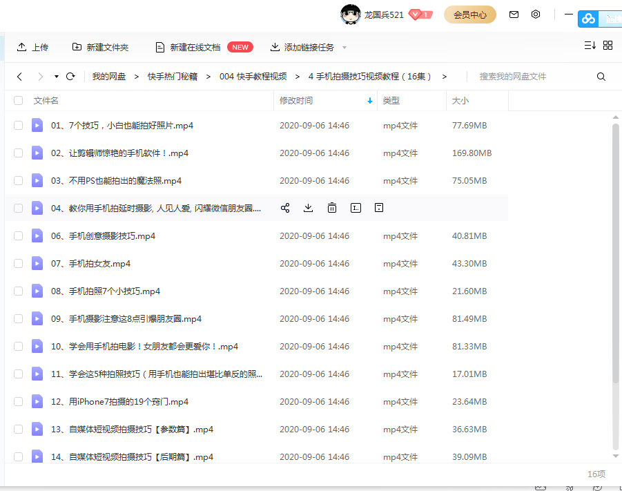
Task: Check the box for file 02
Action: click(18, 153)
